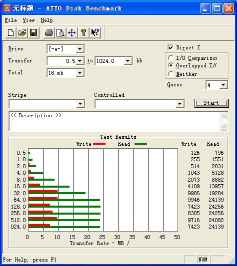Select the I/O Comparison radio button

coord(170,58)
